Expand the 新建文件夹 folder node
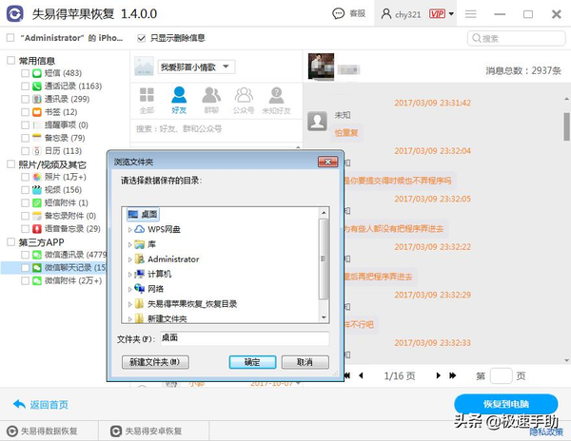Image resolution: width=571 pixels, height=441 pixels. tap(129, 318)
